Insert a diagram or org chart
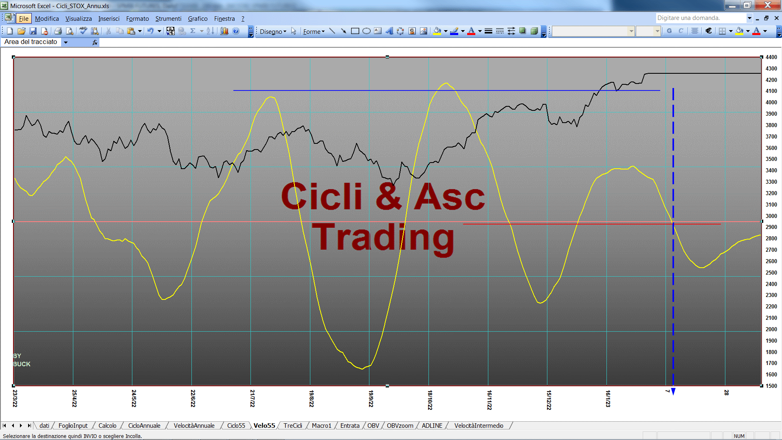 coord(400,31)
